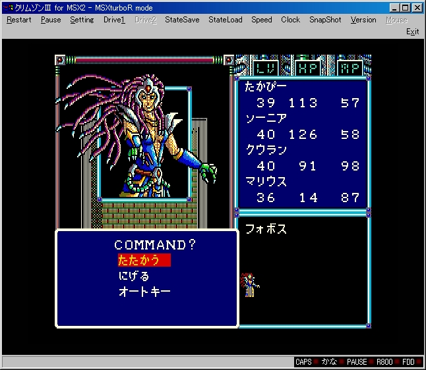Select the オートキー command
The width and height of the screenshot is (426, 370).
[144, 292]
